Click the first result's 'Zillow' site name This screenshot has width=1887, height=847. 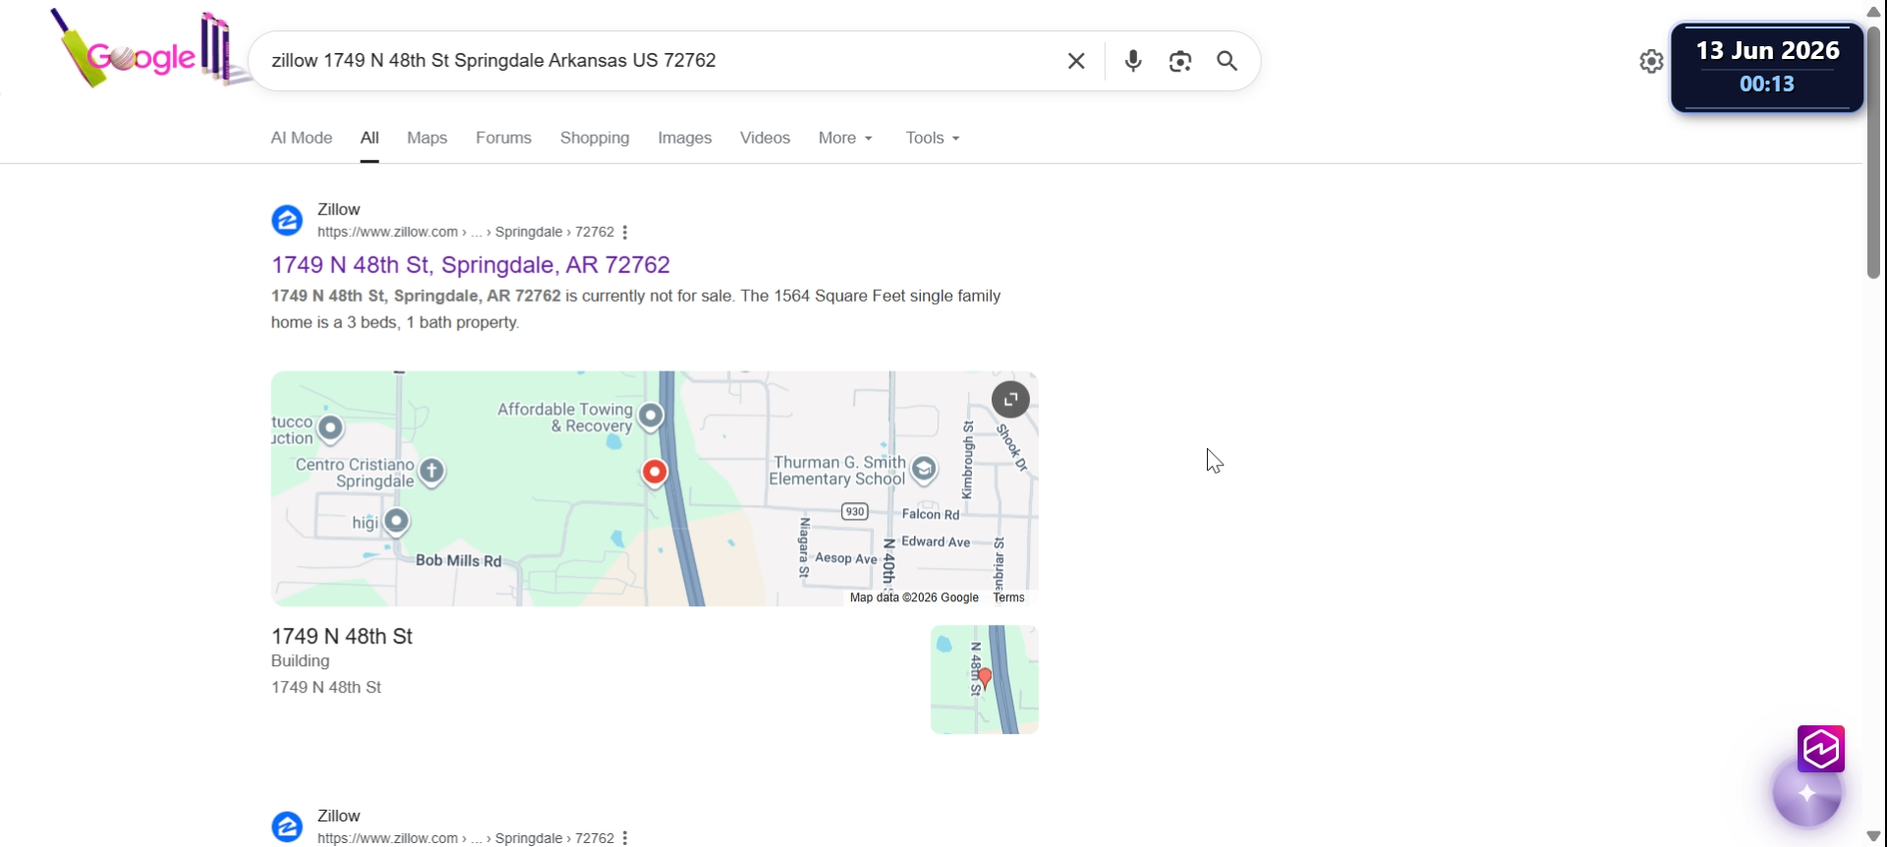[x=339, y=209]
